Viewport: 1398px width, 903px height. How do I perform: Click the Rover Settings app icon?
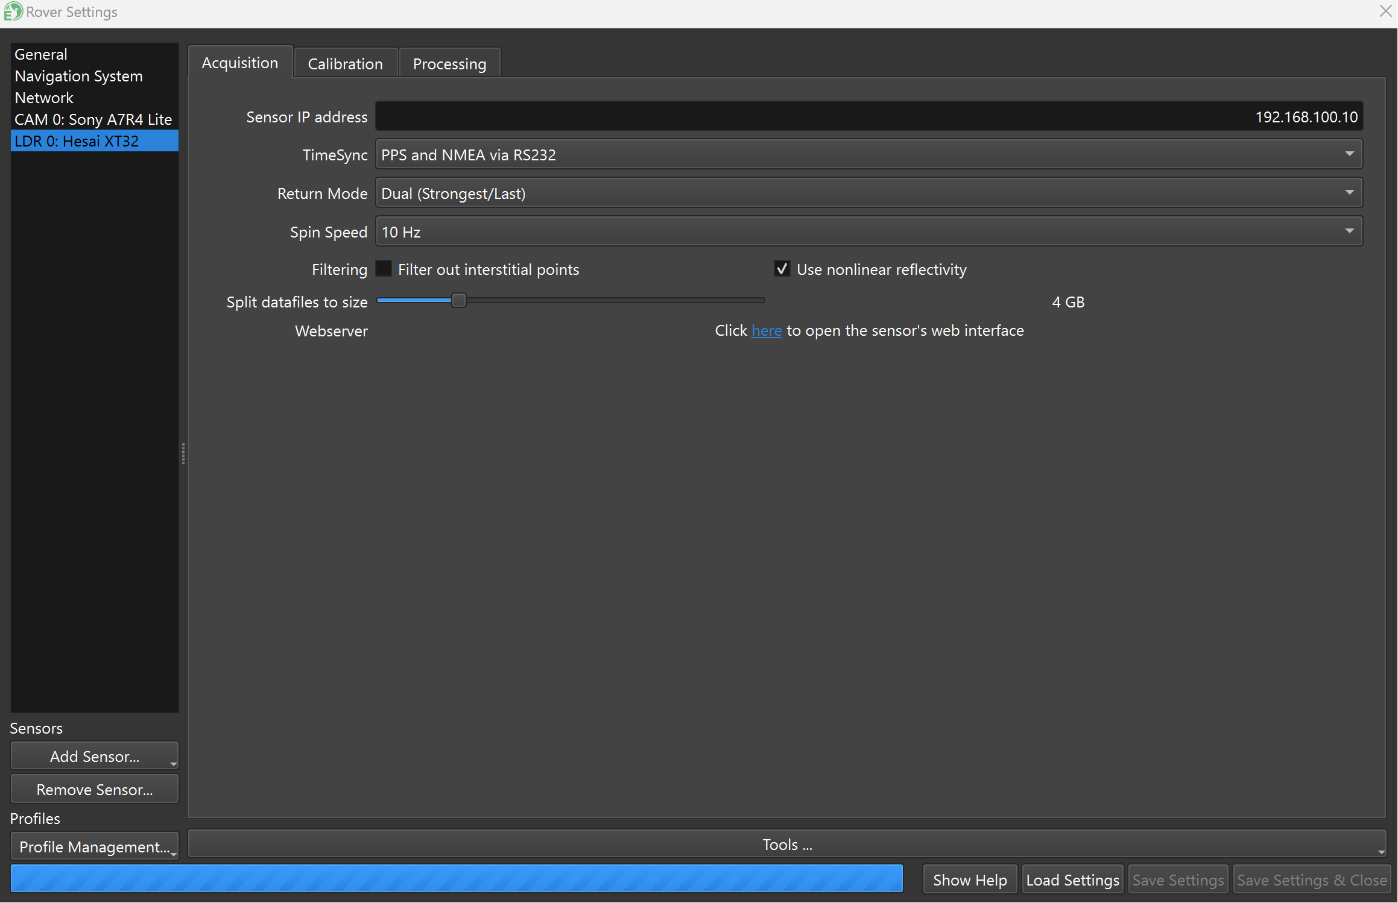(13, 11)
